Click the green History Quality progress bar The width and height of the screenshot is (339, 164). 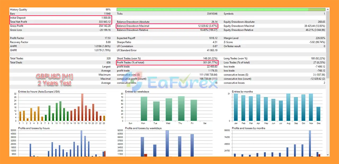click(x=212, y=10)
